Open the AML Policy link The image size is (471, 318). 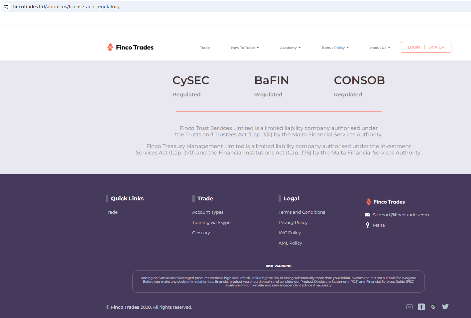[x=291, y=243]
